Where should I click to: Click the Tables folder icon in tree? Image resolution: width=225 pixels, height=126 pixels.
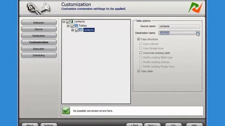pos(76,26)
